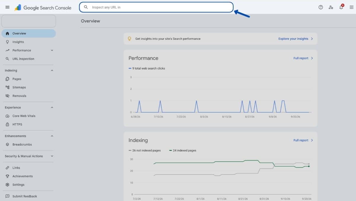Click the Achievements trophy icon
356x201 pixels.
[x=7, y=176]
